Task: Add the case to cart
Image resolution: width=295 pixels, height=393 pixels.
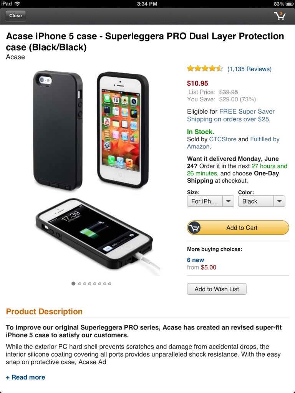Action: pos(238,228)
